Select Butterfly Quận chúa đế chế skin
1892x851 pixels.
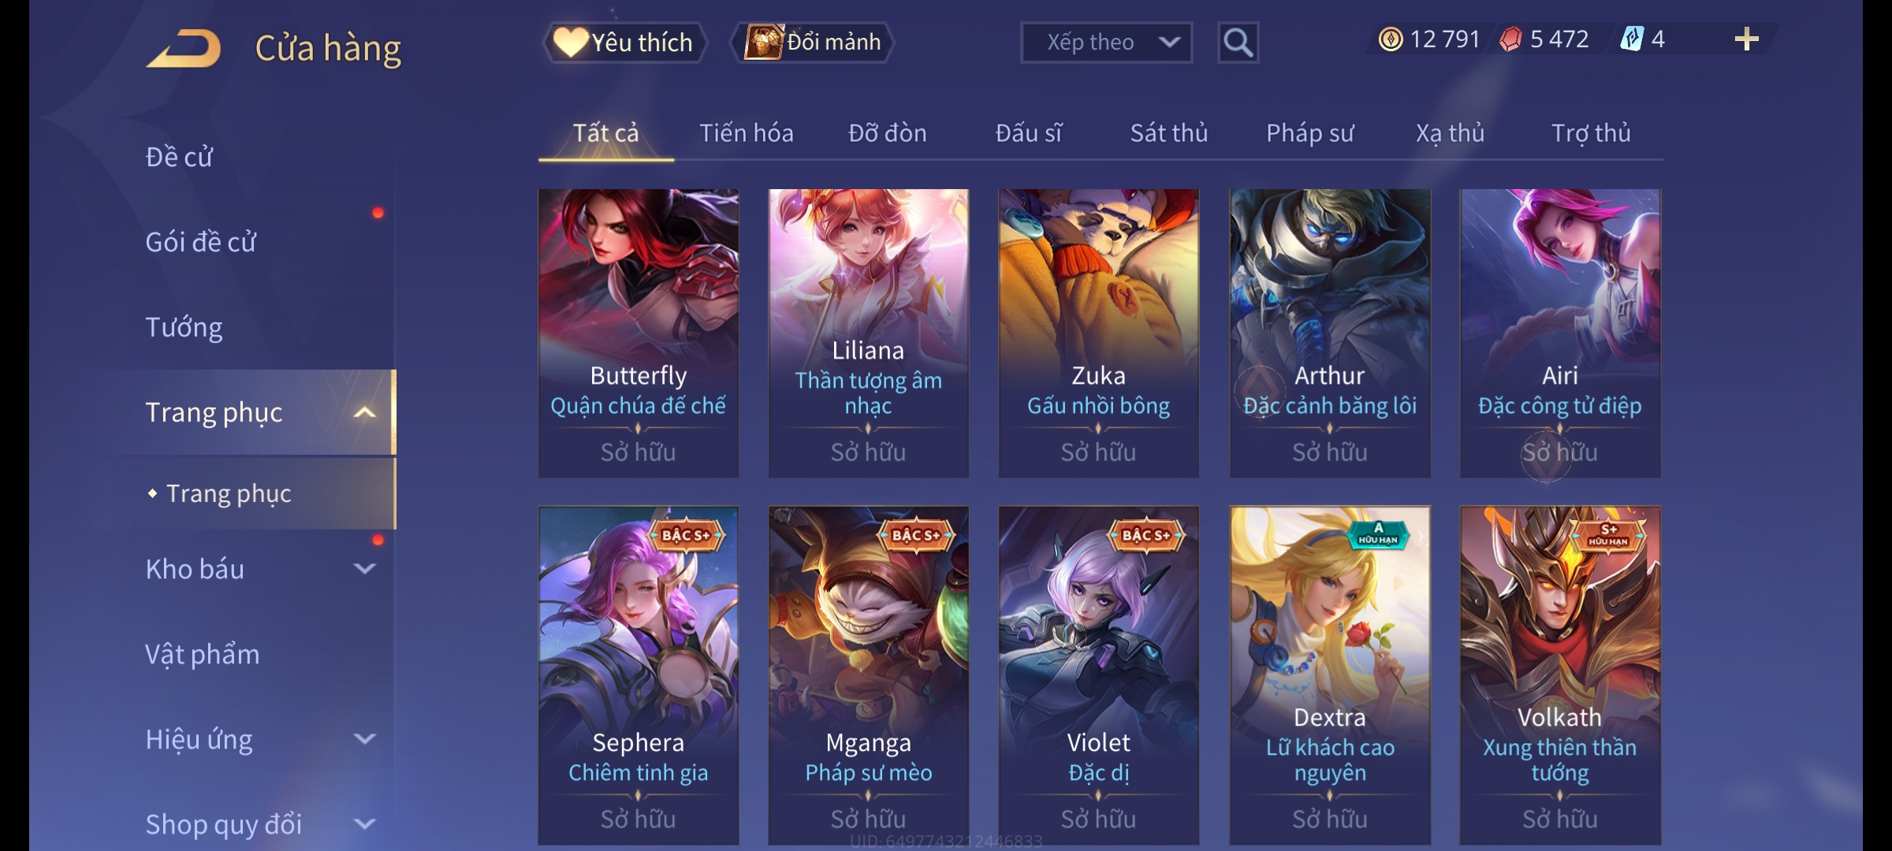tap(639, 333)
